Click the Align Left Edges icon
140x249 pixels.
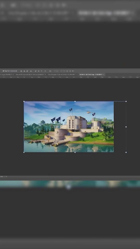click(x=21, y=71)
